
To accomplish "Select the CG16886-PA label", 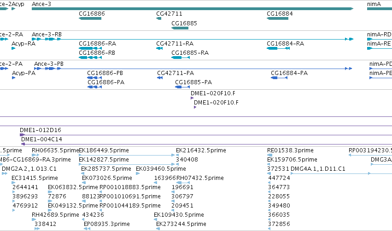I will click(x=106, y=82).
